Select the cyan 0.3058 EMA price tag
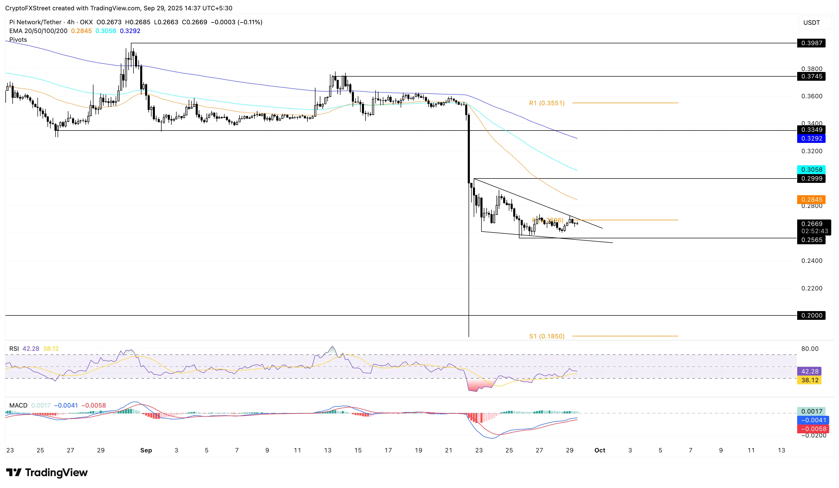Screen dimensions: 839x488 point(811,170)
